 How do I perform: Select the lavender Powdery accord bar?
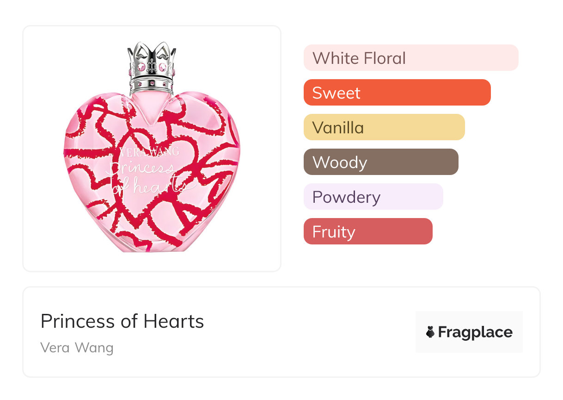(373, 197)
